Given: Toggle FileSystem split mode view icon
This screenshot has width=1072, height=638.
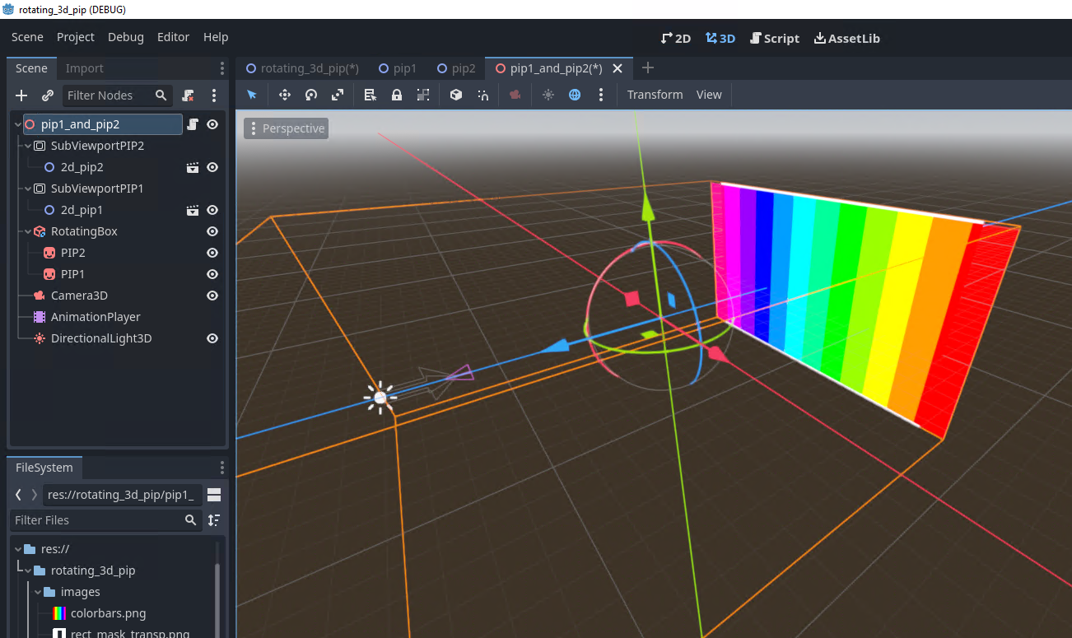Looking at the screenshot, I should click(214, 495).
